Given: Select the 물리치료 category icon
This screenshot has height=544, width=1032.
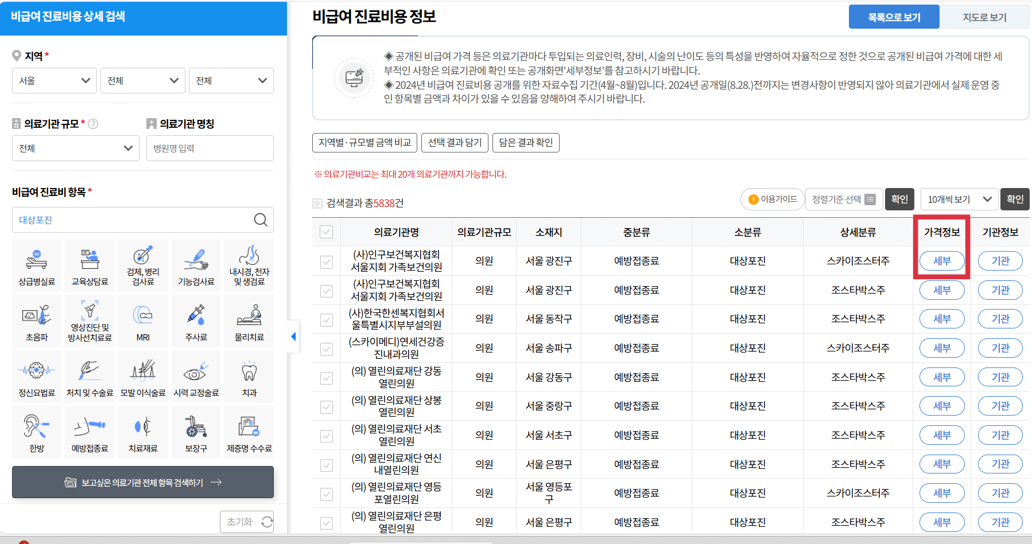Looking at the screenshot, I should tap(249, 321).
